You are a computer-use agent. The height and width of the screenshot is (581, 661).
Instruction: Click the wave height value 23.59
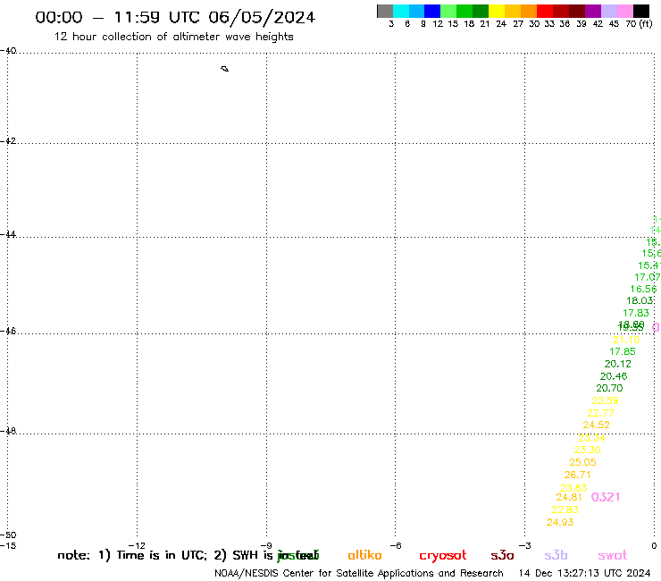(605, 400)
